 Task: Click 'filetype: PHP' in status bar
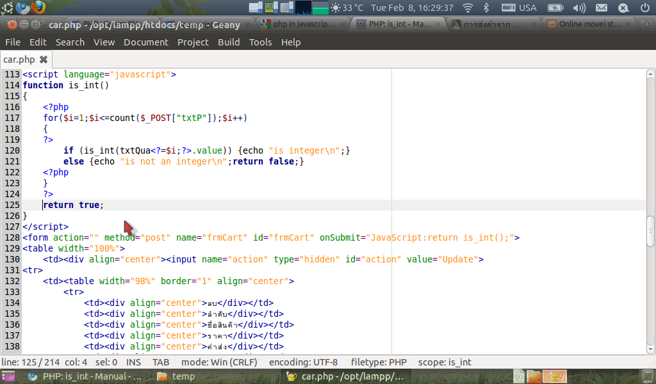(379, 362)
